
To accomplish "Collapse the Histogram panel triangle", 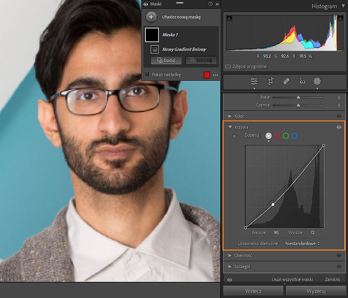I will click(x=344, y=6).
